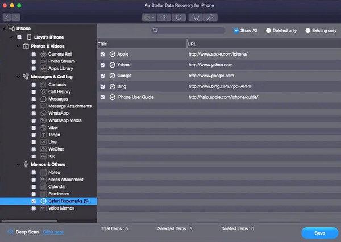The height and width of the screenshot is (242, 341).
Task: Click the Camera Roll icon
Action: (44, 54)
